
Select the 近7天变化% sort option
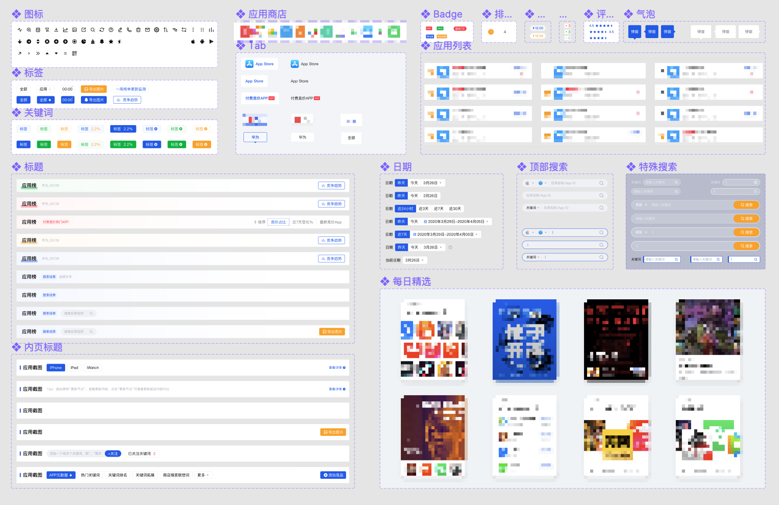303,222
